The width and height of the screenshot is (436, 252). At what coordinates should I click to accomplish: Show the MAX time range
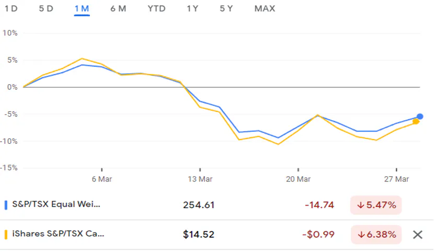(265, 8)
